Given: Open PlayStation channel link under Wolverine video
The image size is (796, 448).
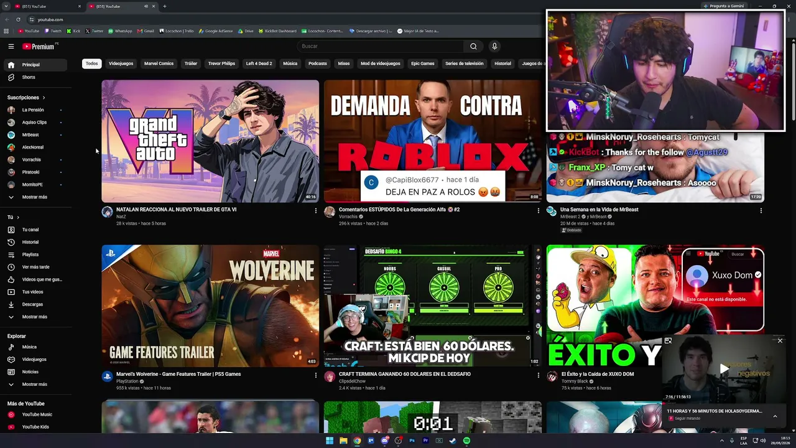Looking at the screenshot, I should tap(127, 381).
